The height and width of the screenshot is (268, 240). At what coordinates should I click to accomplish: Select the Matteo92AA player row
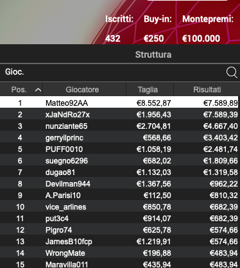click(x=120, y=102)
